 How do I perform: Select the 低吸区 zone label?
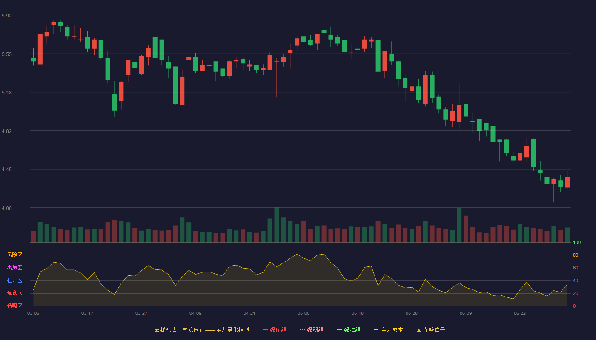pyautogui.click(x=14, y=306)
